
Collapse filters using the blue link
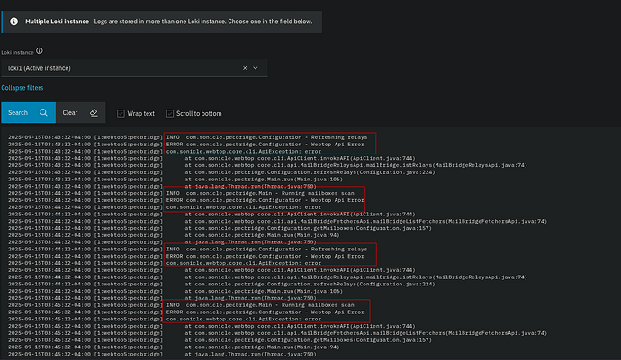coord(22,88)
